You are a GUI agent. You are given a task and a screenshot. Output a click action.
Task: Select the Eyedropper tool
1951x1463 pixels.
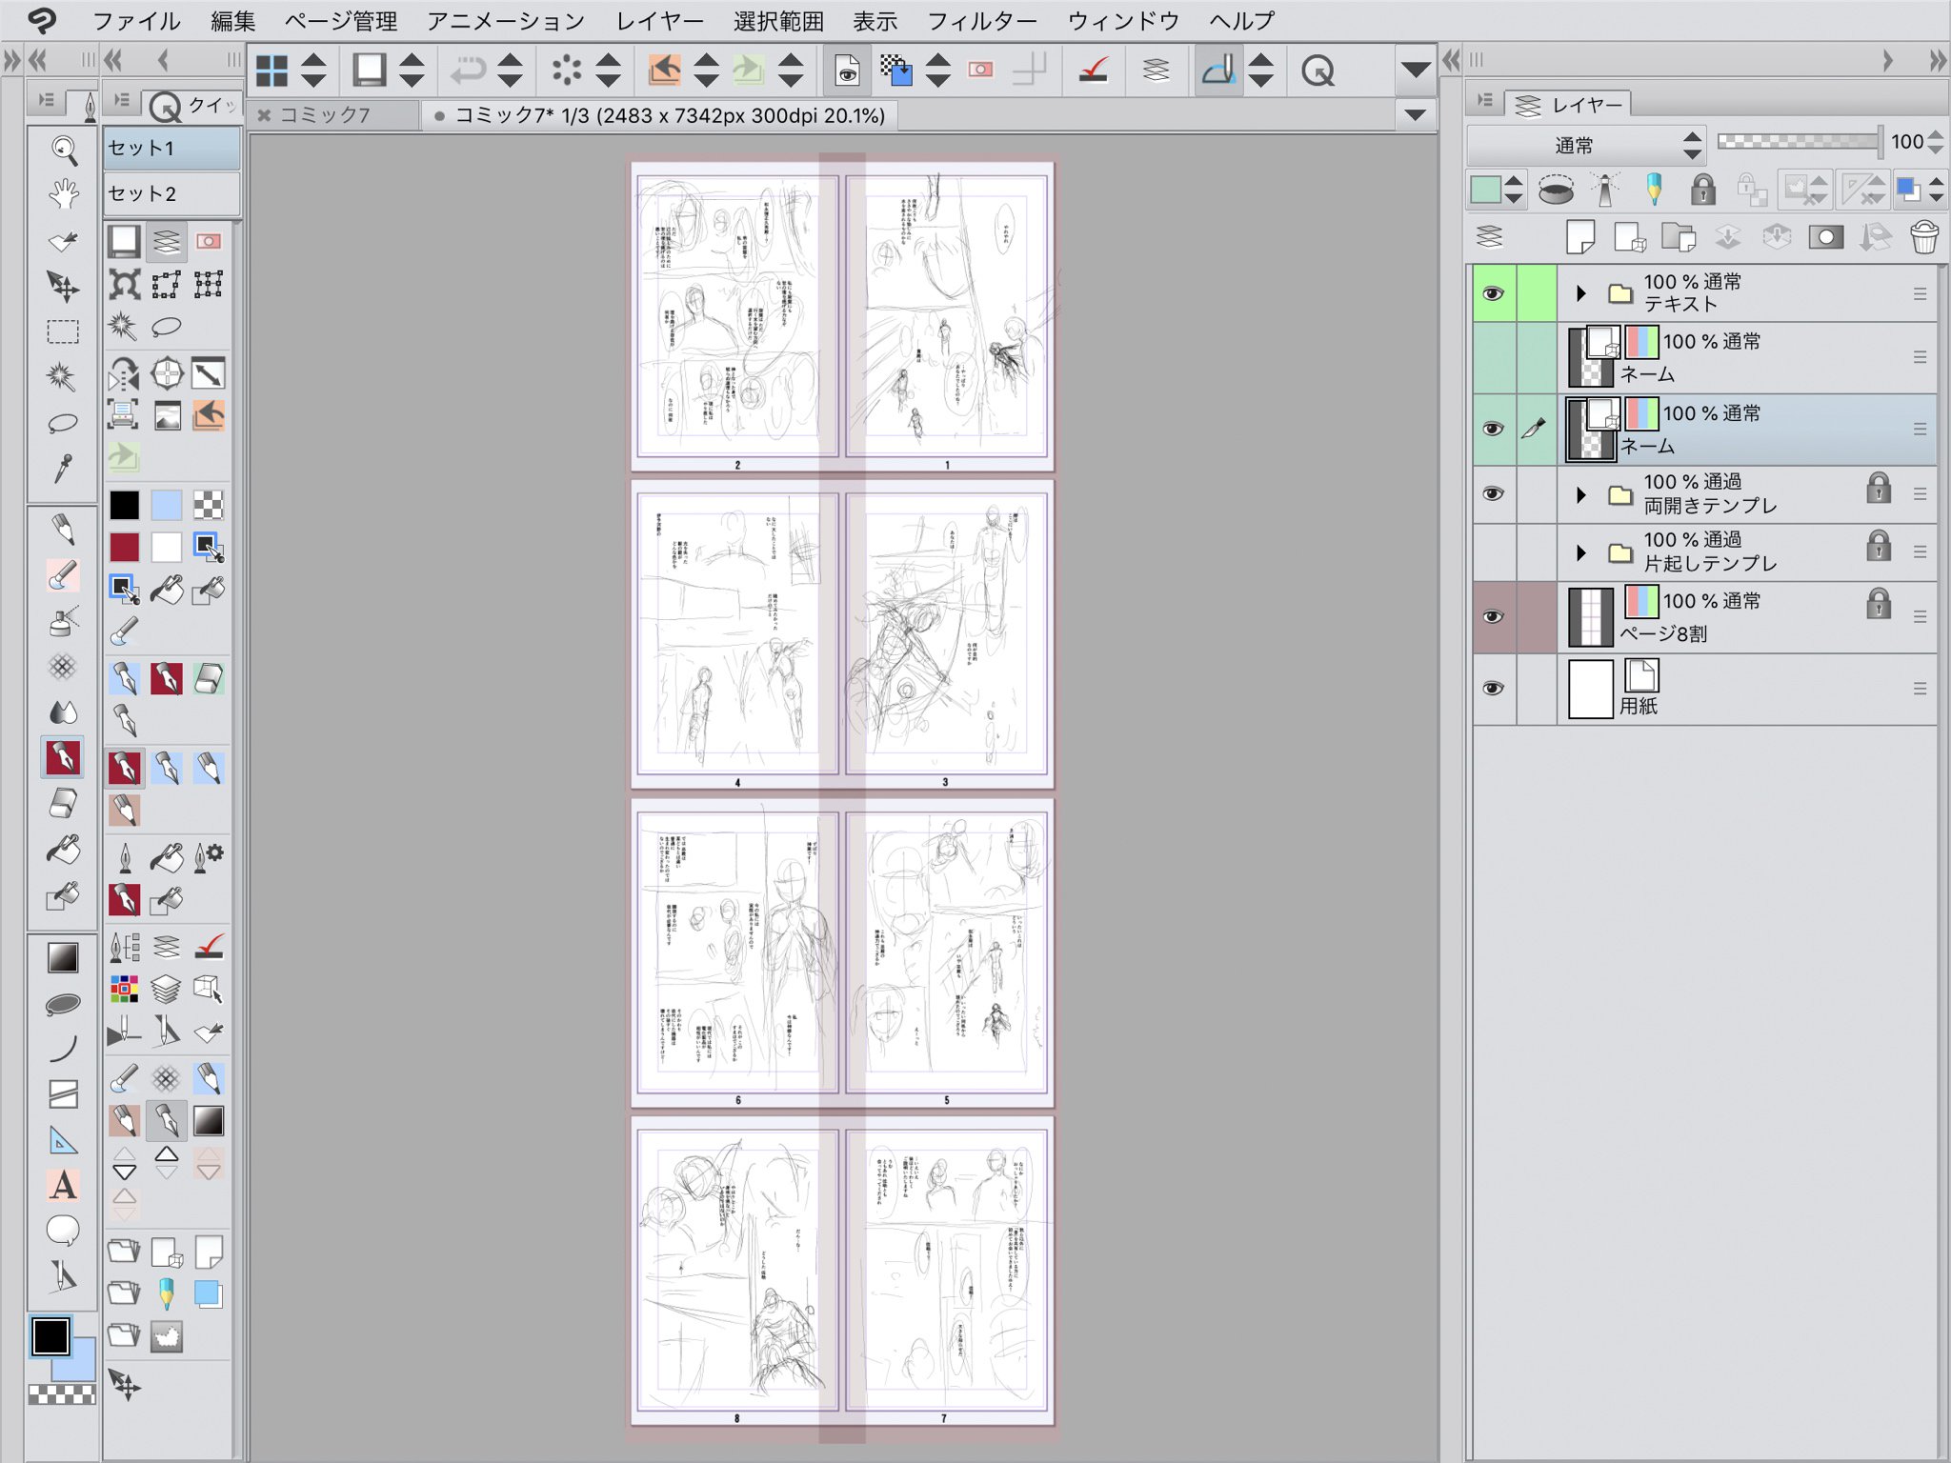click(63, 468)
